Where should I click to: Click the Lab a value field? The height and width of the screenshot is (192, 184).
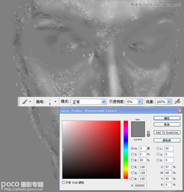[169, 154]
